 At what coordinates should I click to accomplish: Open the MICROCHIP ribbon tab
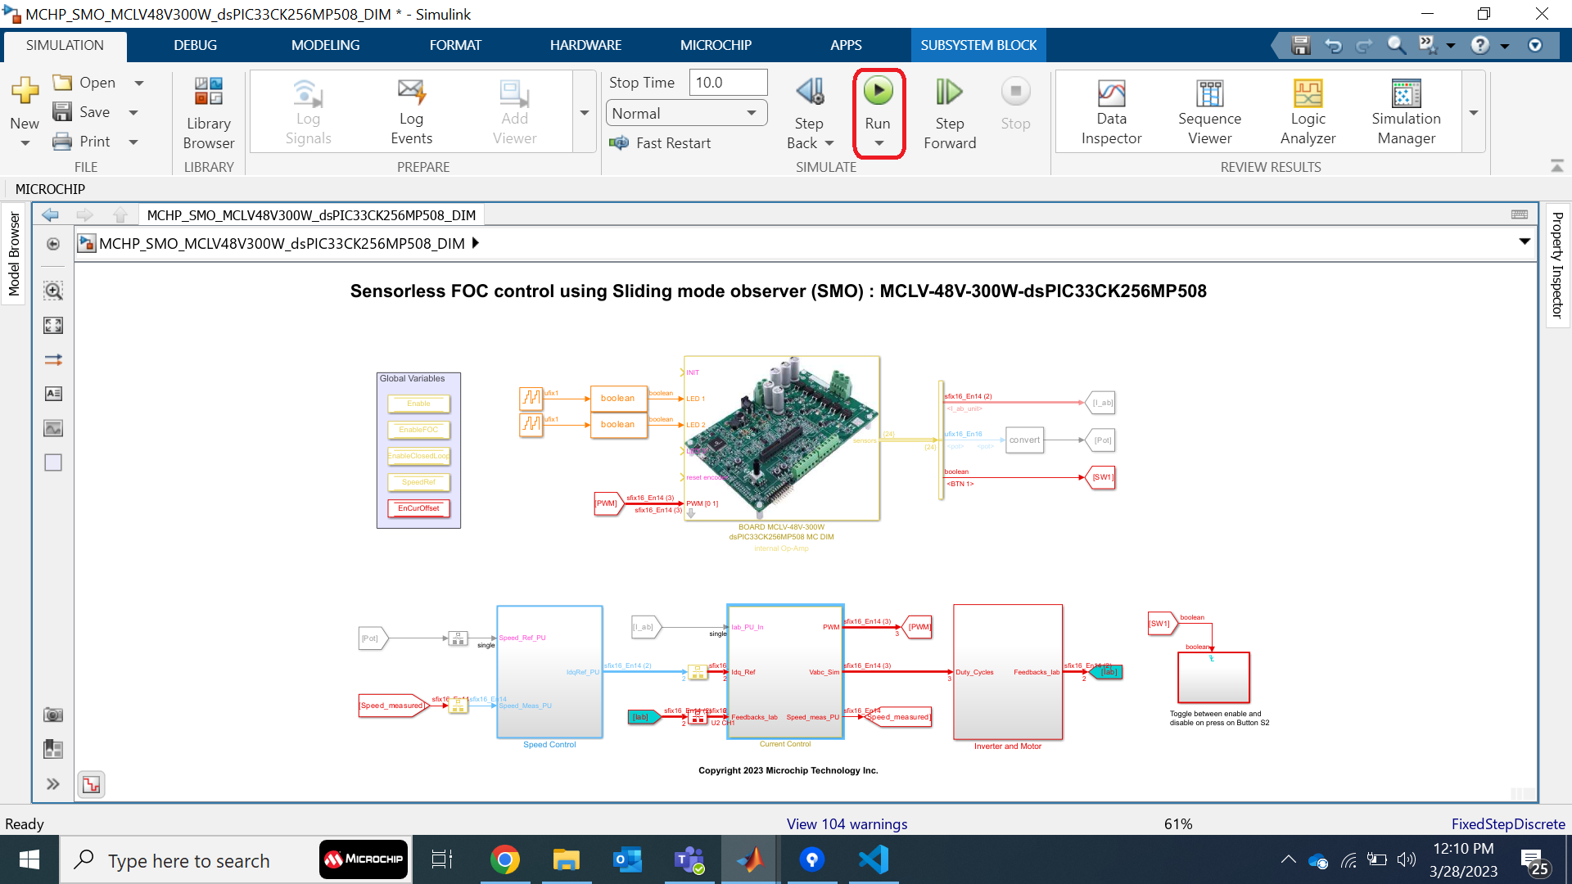coord(716,45)
